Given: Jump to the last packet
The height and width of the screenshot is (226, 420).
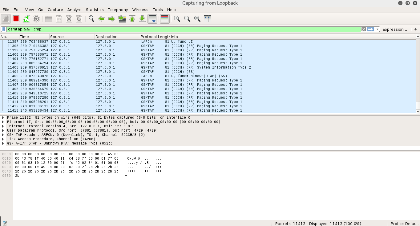Looking at the screenshot, I should [x=142, y=19].
